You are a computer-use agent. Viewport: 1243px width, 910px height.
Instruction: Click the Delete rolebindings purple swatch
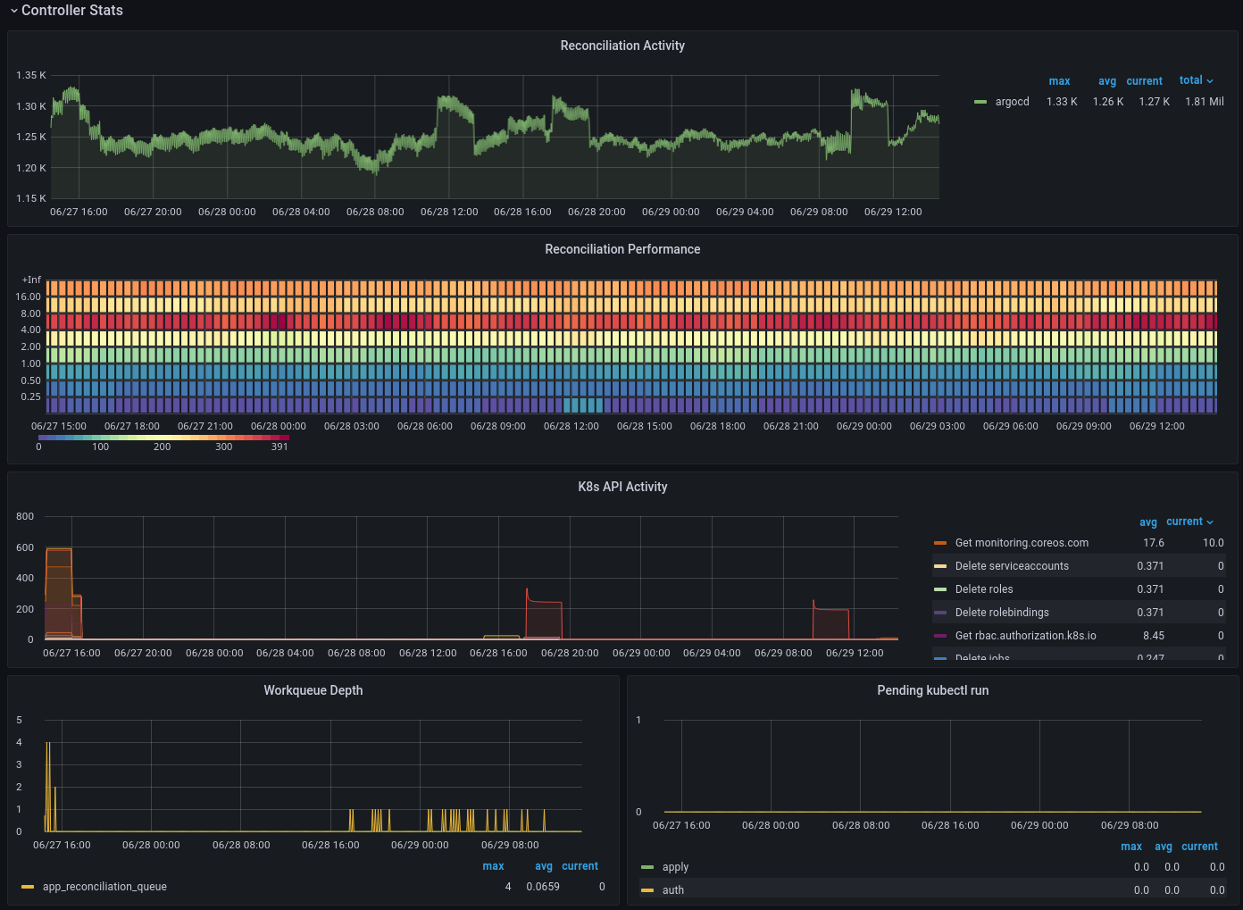pos(939,613)
